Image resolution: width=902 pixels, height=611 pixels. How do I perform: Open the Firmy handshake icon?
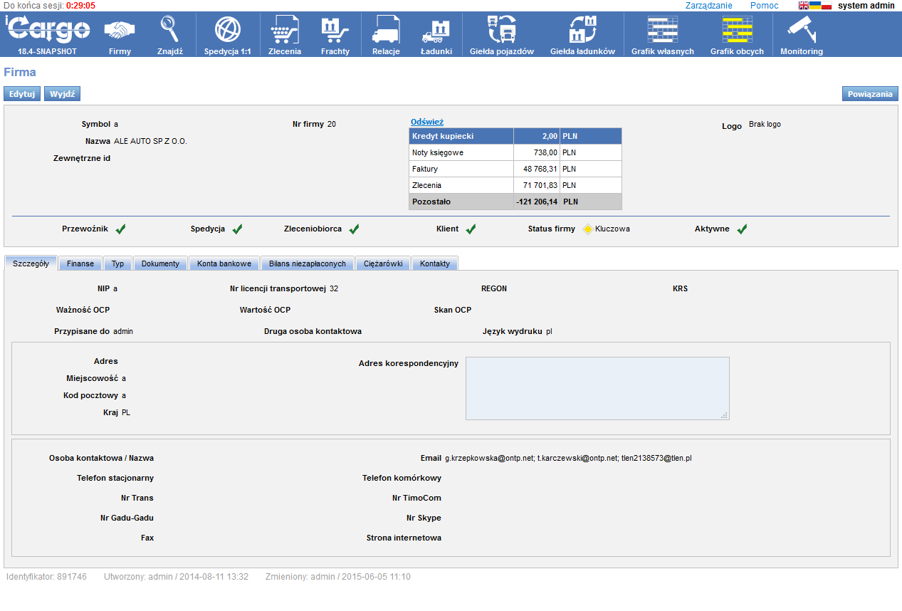click(120, 30)
